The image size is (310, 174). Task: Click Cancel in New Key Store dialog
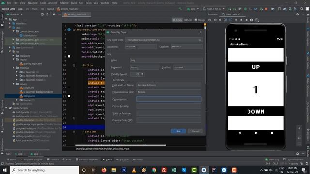tap(195, 131)
